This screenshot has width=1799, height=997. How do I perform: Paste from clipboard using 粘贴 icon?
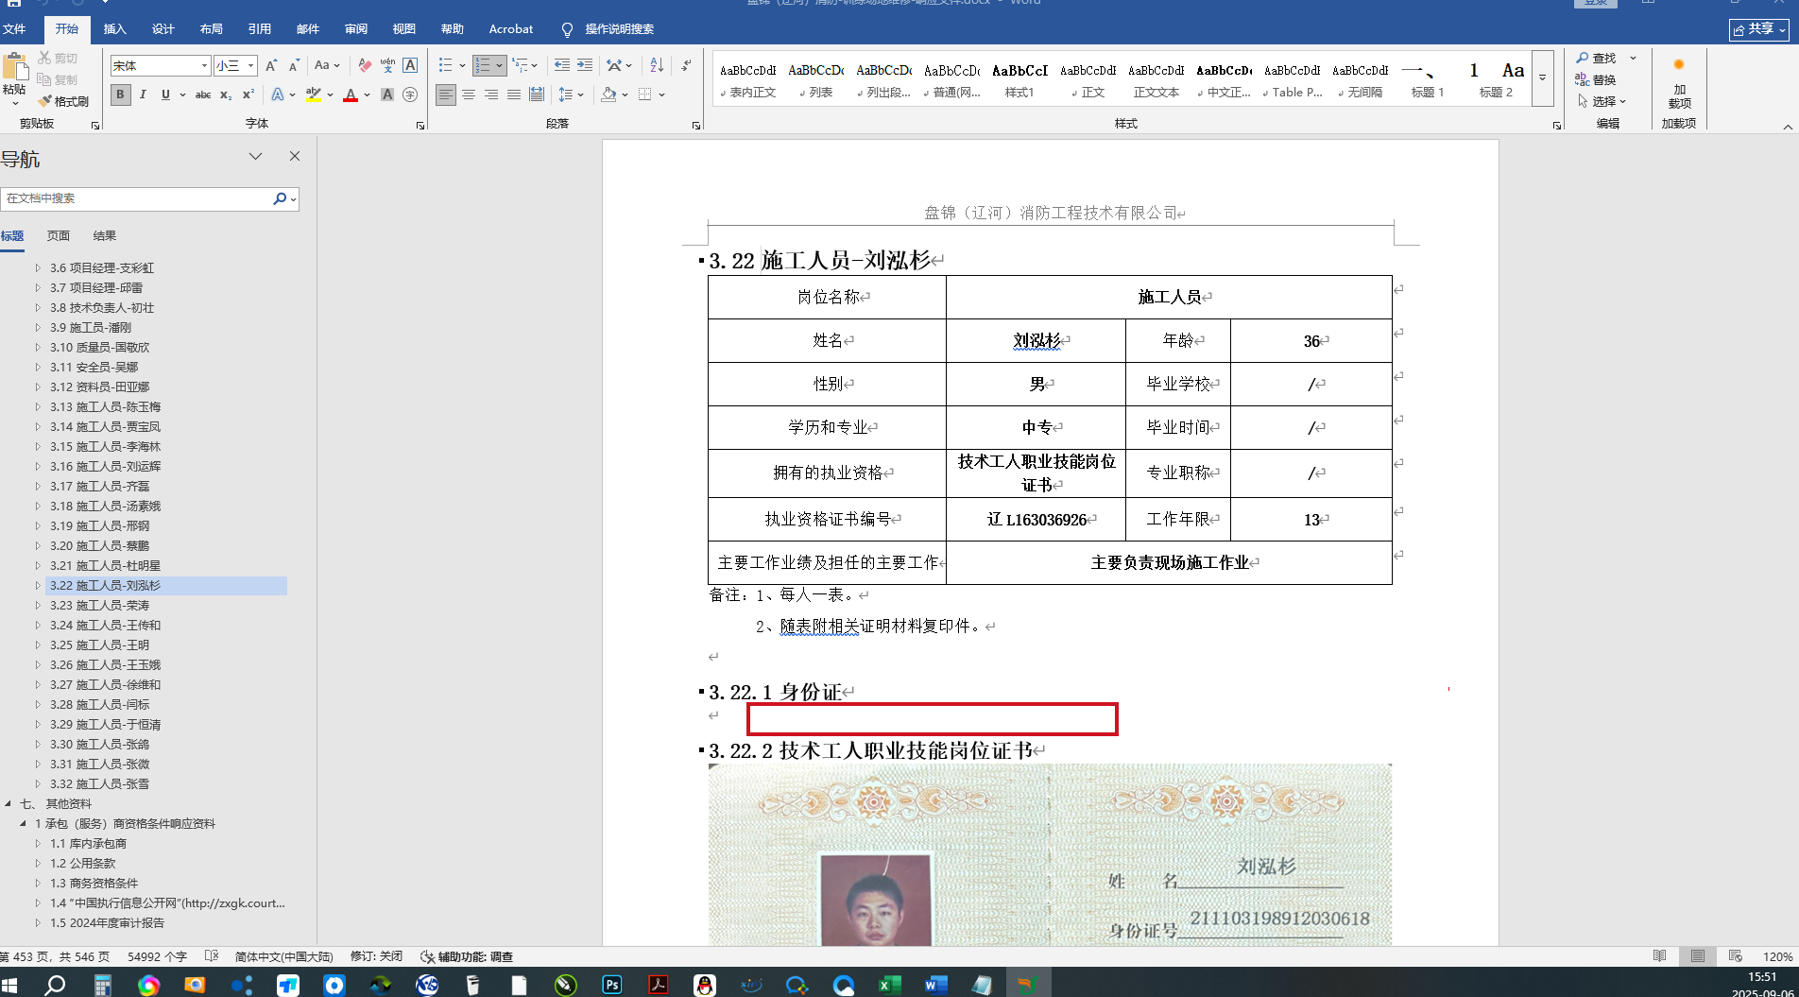14,69
